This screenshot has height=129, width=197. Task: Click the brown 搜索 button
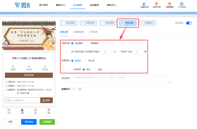pos(46,100)
